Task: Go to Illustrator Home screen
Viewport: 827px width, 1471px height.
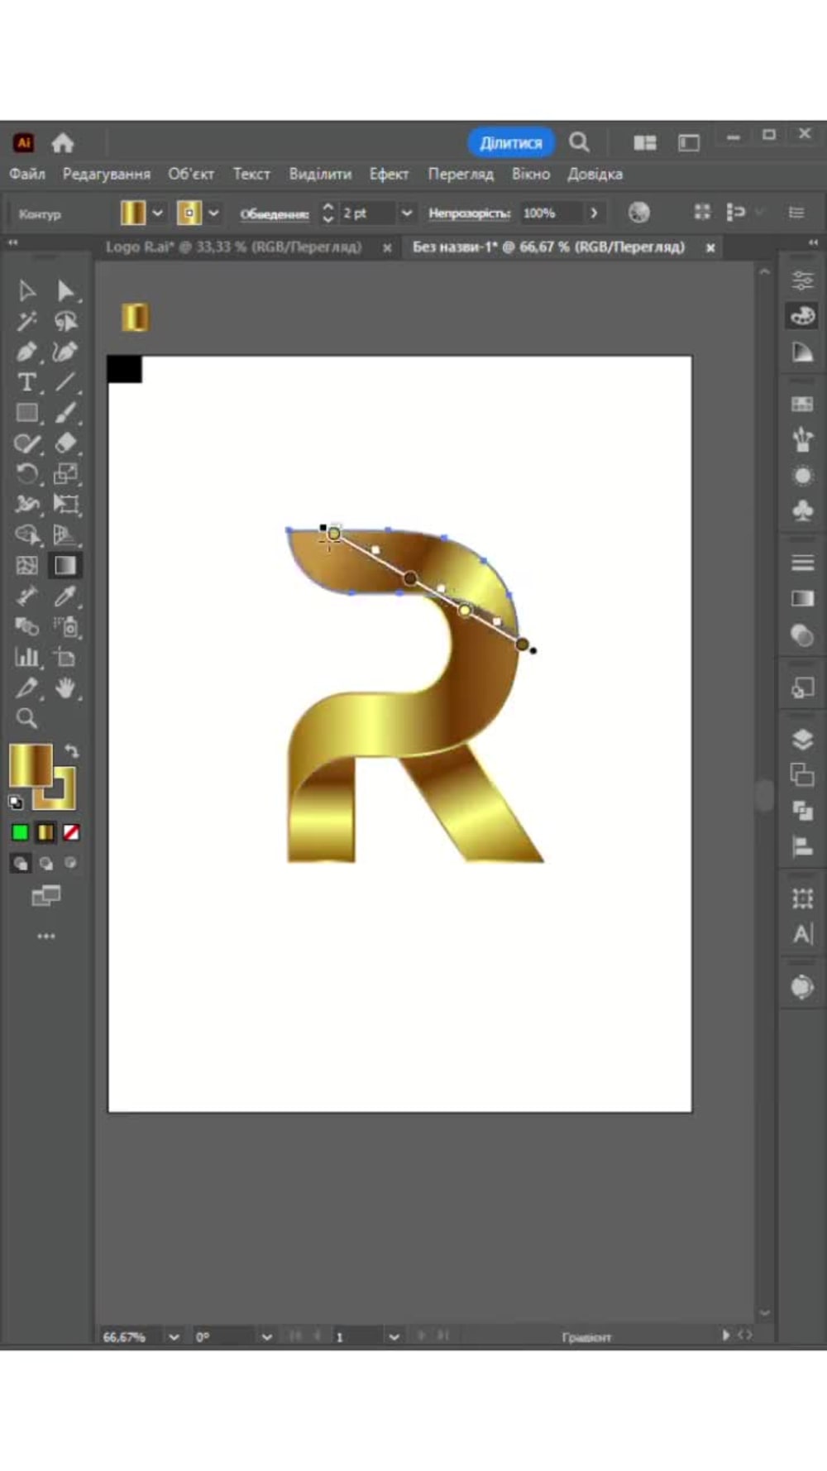Action: coord(63,143)
